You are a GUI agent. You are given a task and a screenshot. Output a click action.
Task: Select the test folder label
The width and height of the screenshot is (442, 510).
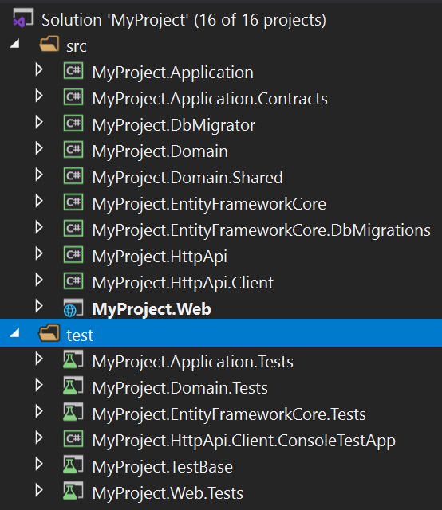(x=80, y=335)
